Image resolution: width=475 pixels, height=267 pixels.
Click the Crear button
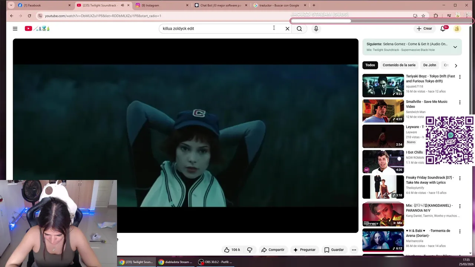[424, 29]
